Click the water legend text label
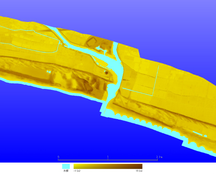This screenshot has width=216, height=174. pyautogui.click(x=66, y=171)
